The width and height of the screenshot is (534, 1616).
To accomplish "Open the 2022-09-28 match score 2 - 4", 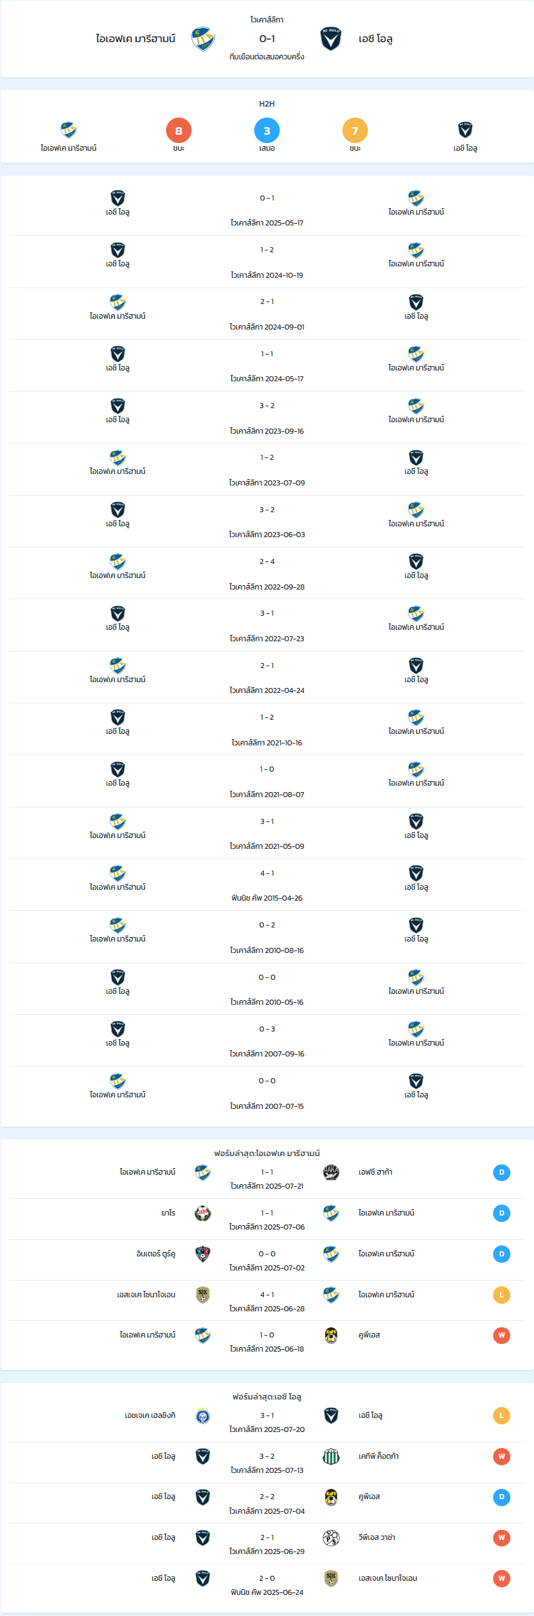I will [x=267, y=561].
